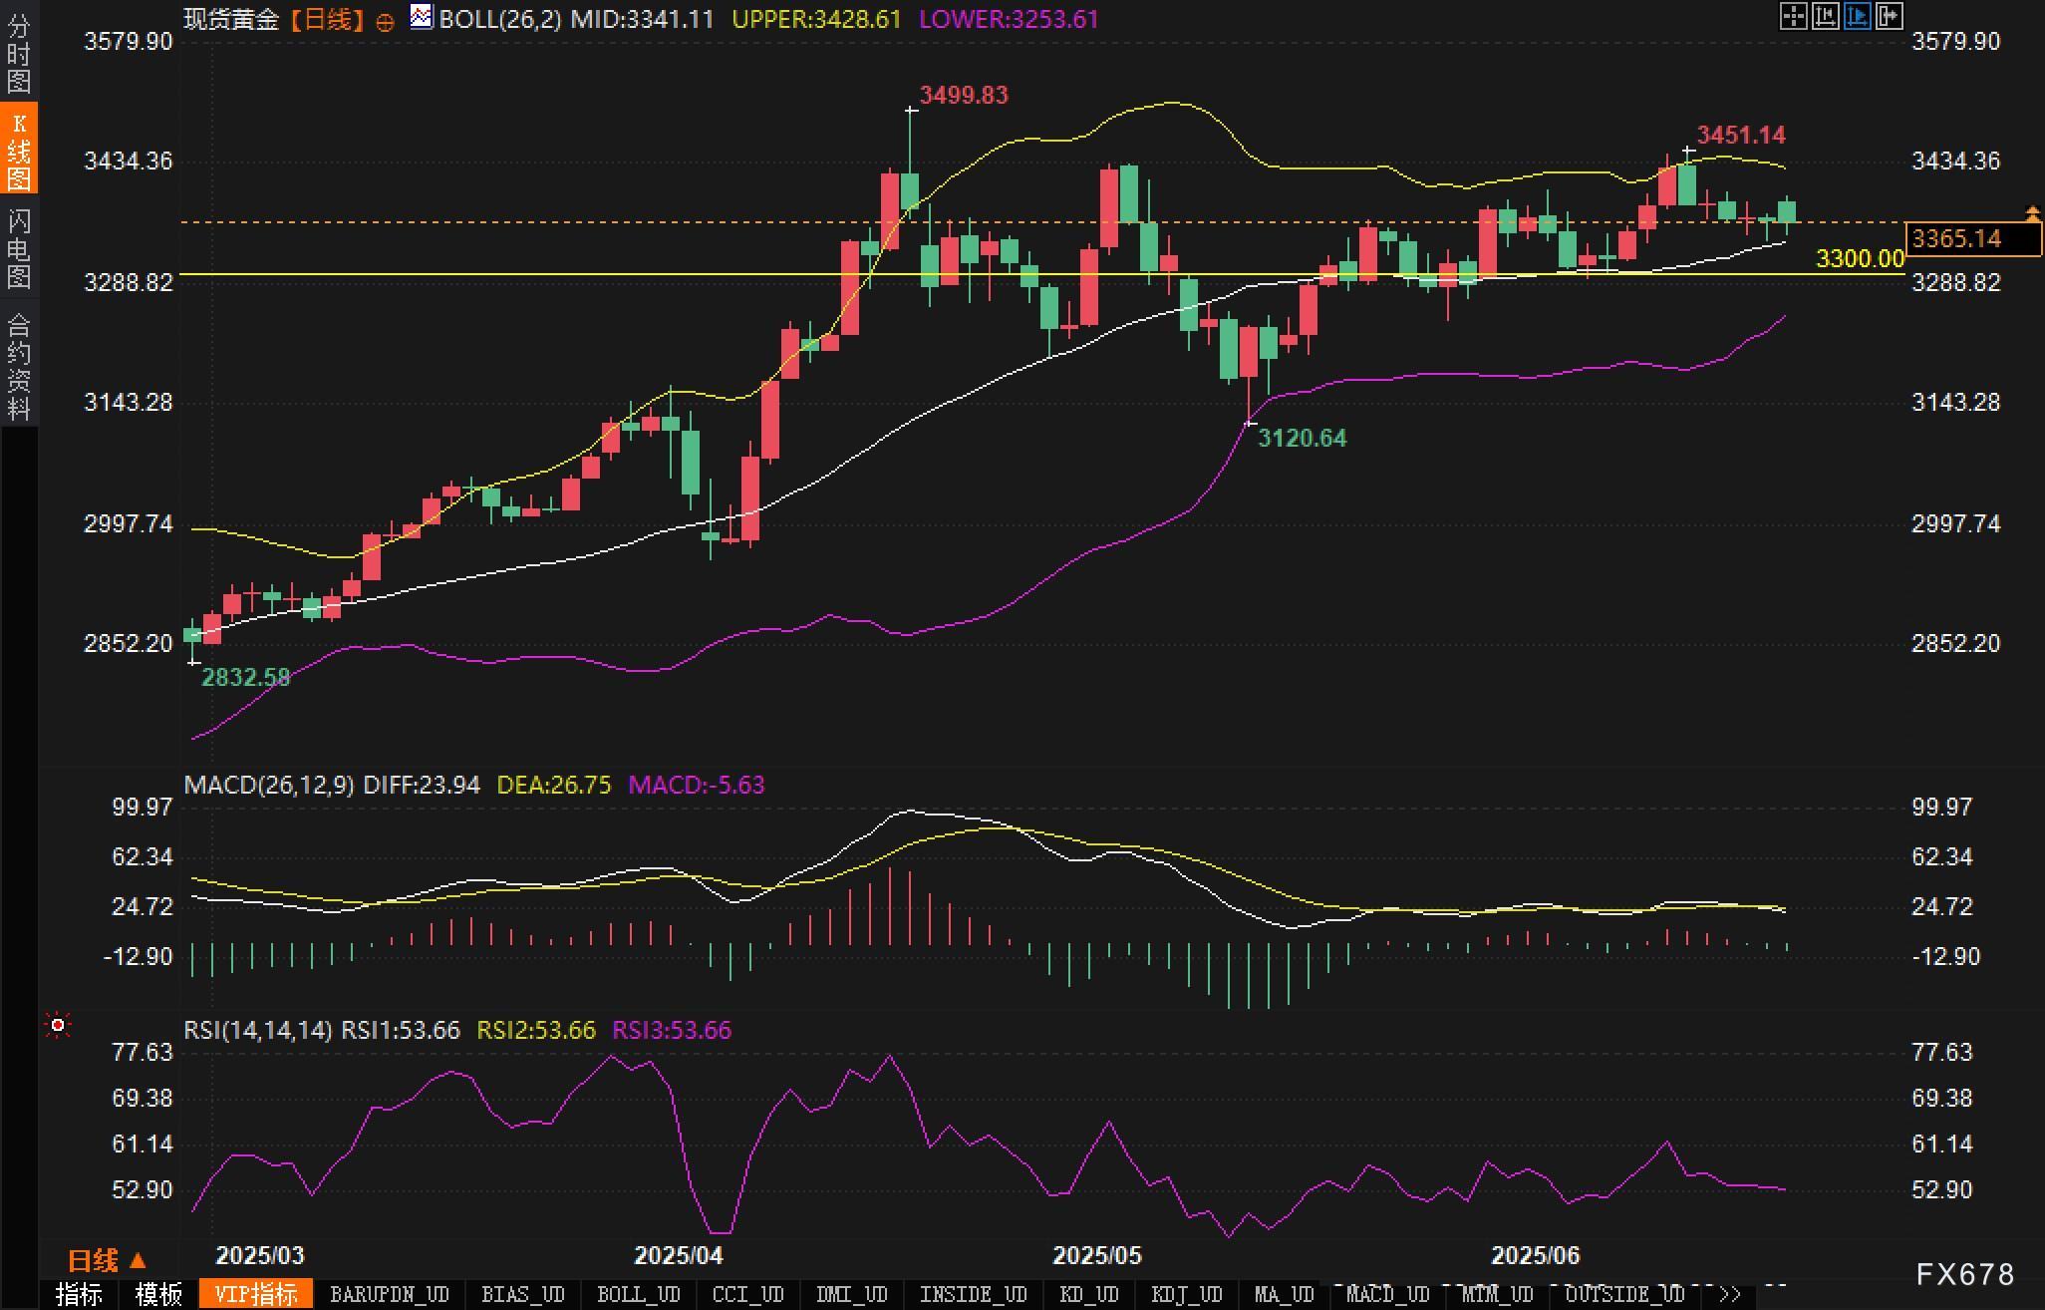Select the K线图 sidebar tab
This screenshot has height=1310, width=2045.
tap(19, 150)
